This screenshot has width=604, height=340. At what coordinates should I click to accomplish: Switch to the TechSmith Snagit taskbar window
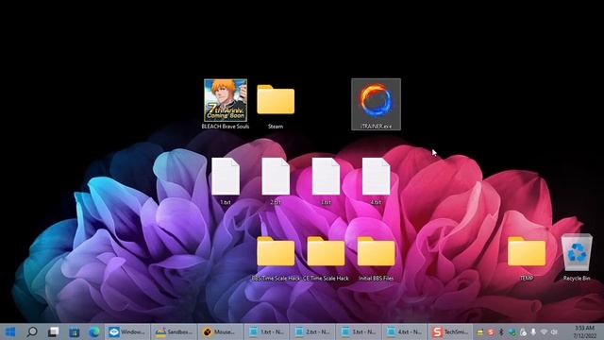(451, 331)
